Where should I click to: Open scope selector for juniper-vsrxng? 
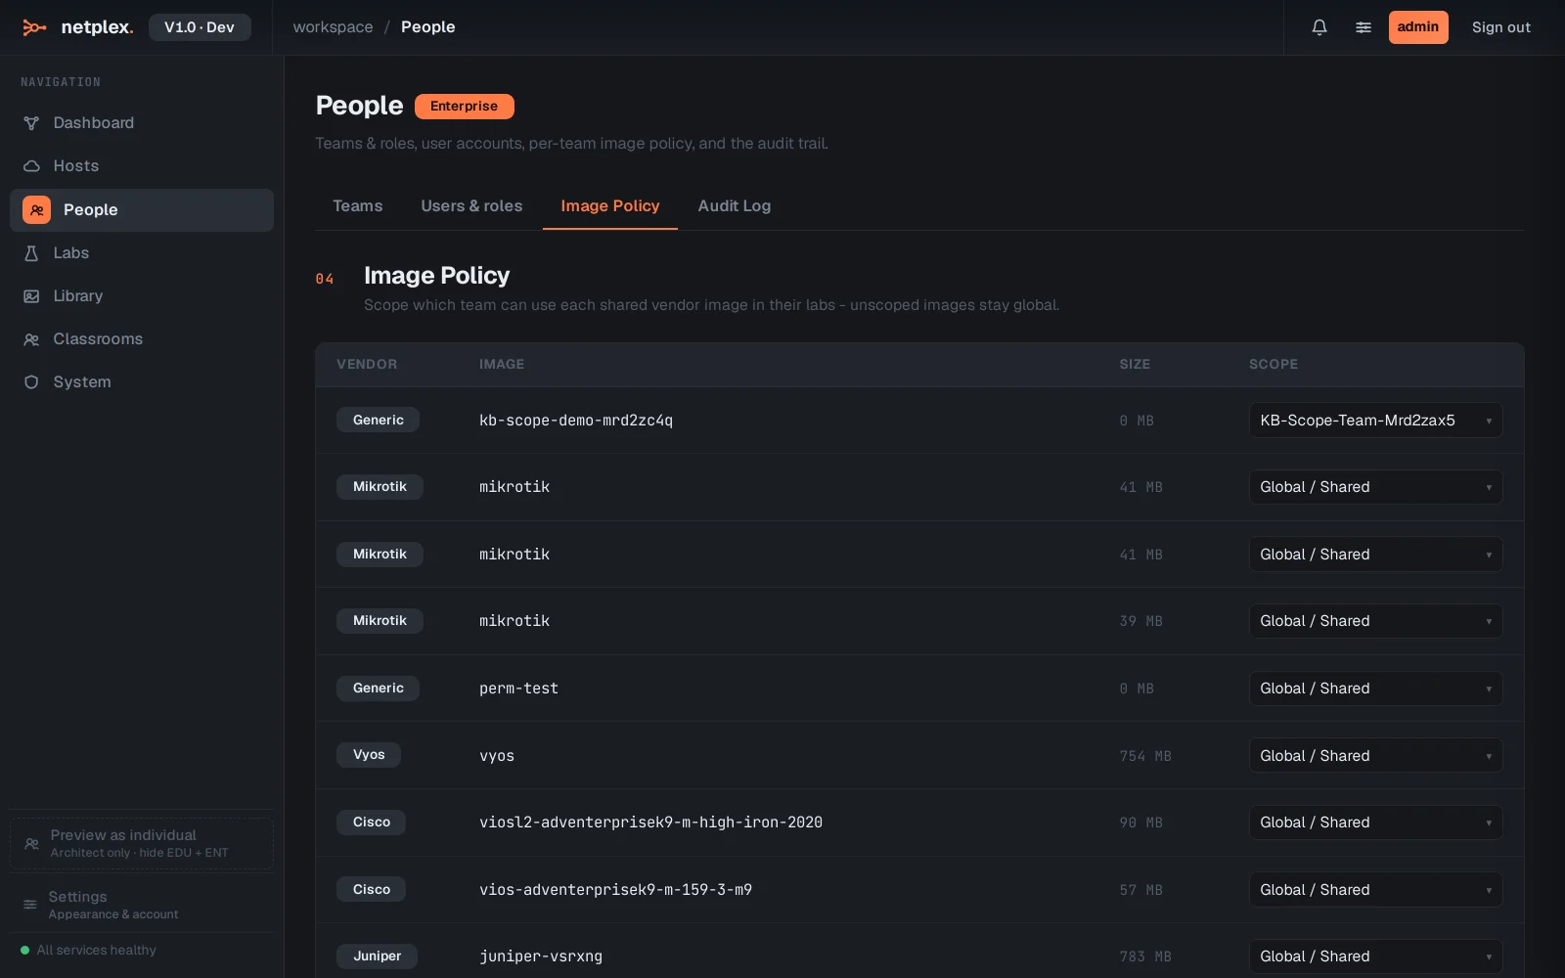1375,956
